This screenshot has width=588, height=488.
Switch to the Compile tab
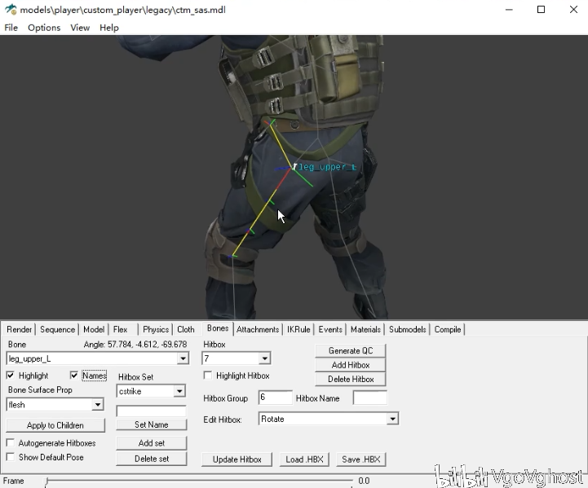pyautogui.click(x=448, y=330)
